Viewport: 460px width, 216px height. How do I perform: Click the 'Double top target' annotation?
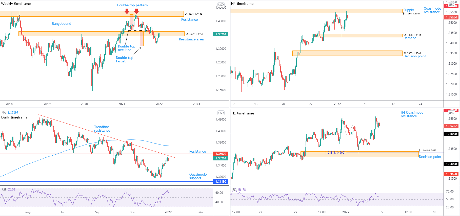[125, 59]
